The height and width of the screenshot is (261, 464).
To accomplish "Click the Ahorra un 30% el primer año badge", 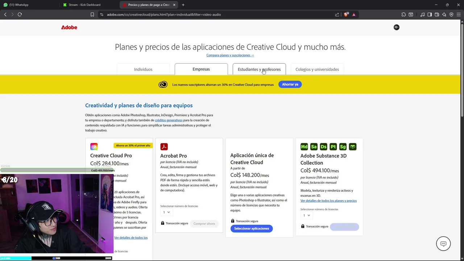I will [x=133, y=145].
